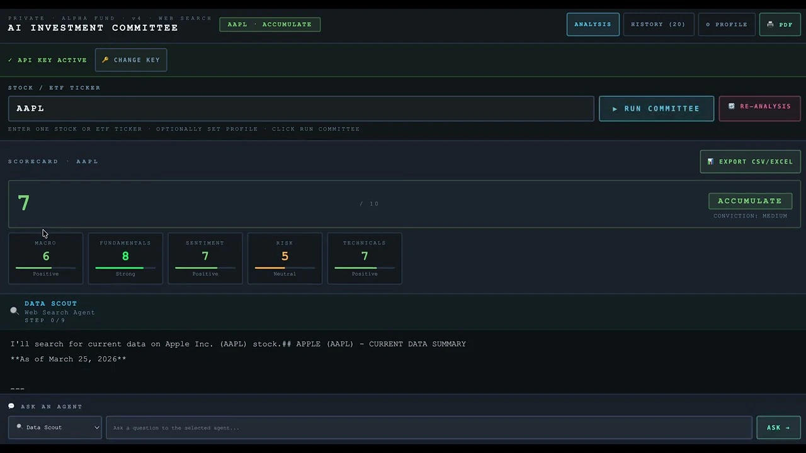Image resolution: width=806 pixels, height=453 pixels.
Task: Click the key icon on Change Key
Action: tap(105, 60)
